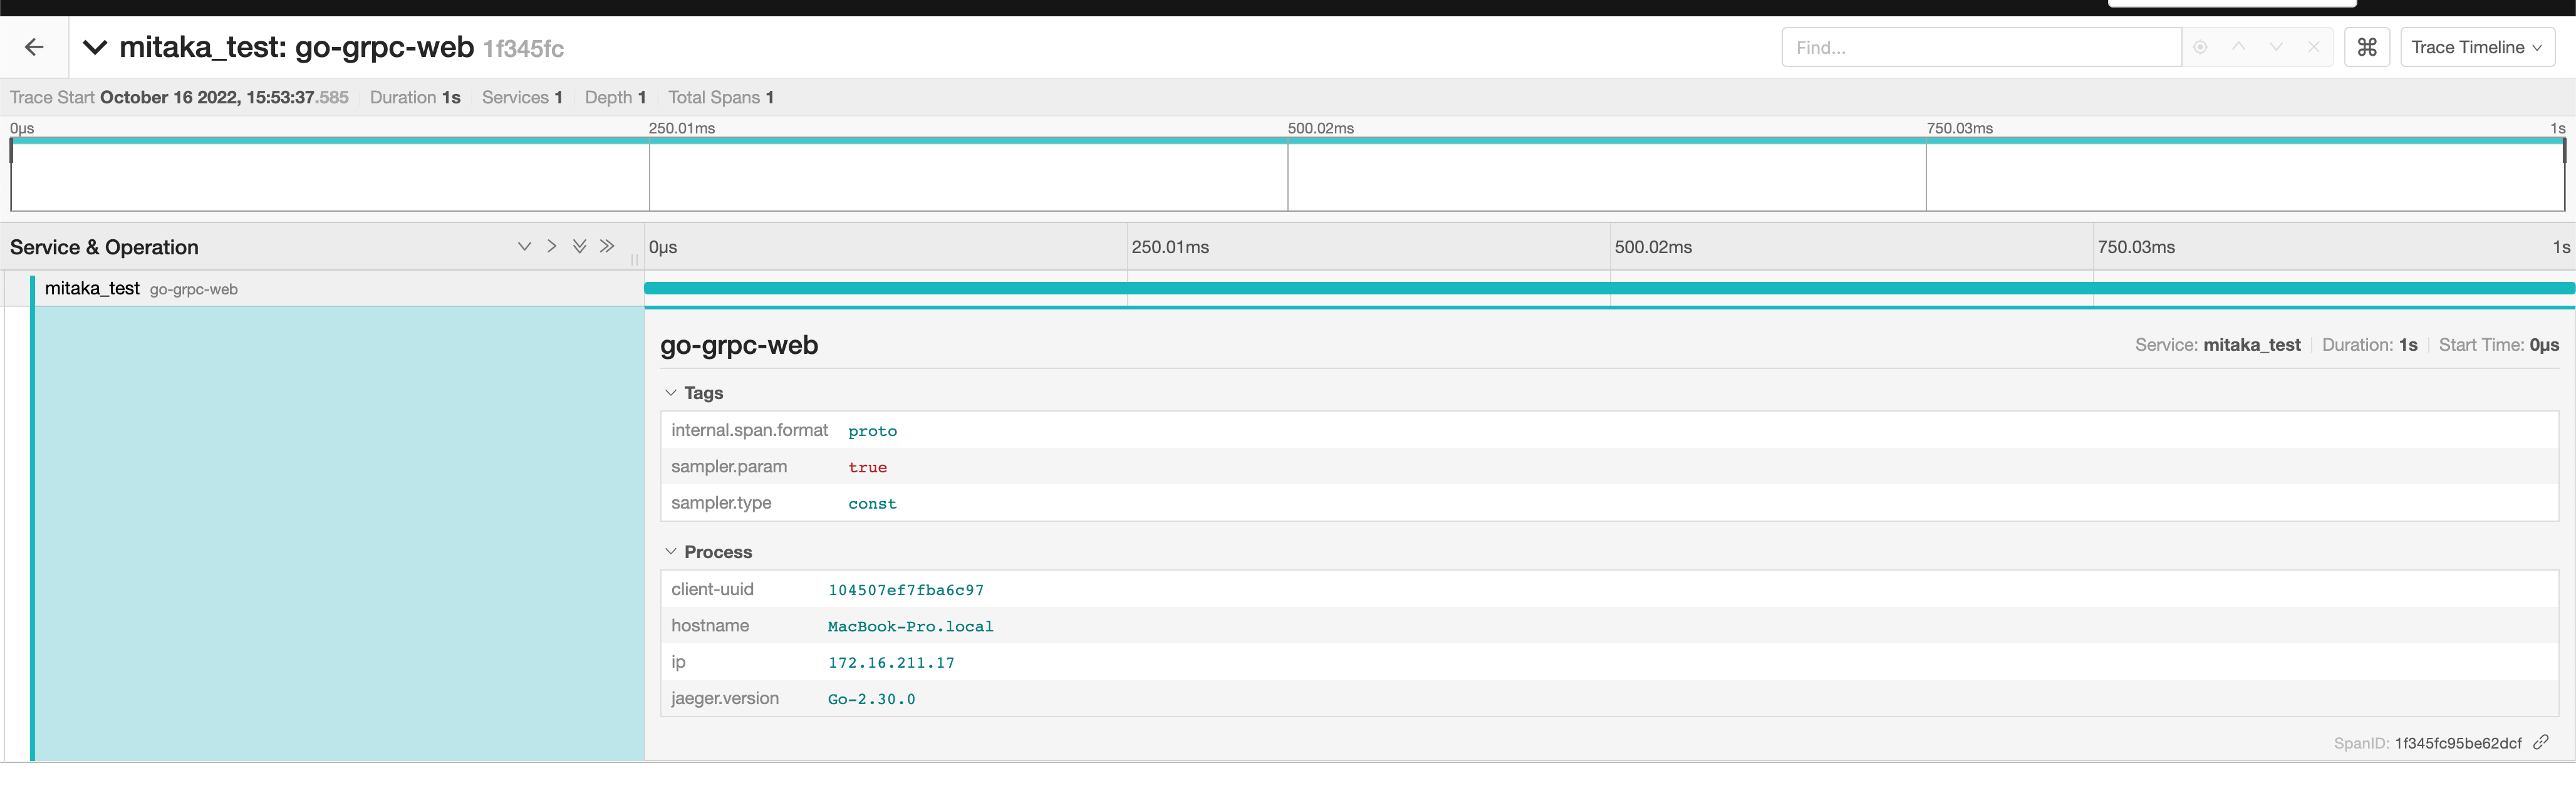
Task: Click the minimap at 500.02ms marker
Action: click(1288, 176)
